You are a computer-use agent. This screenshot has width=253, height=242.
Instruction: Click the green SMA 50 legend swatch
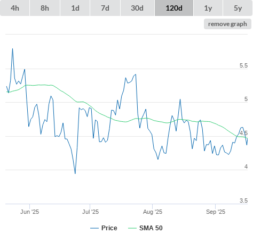click(132, 228)
